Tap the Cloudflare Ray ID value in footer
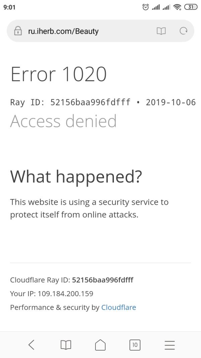Viewport: 201px width, 358px height. [103, 280]
